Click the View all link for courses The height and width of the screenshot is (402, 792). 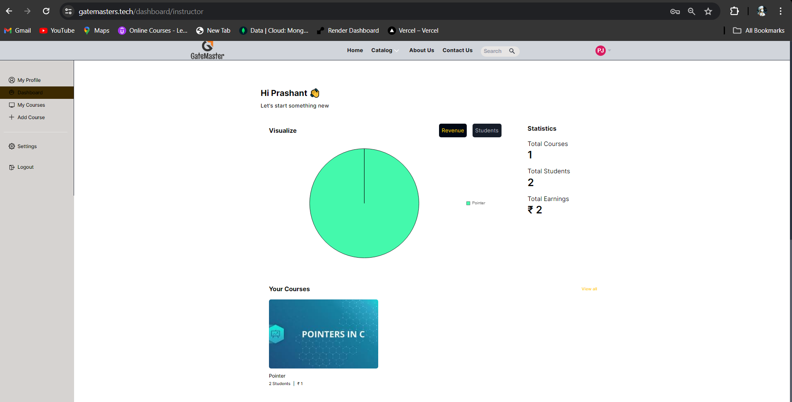589,289
